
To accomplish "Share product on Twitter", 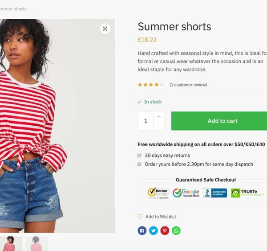I will [154, 230].
